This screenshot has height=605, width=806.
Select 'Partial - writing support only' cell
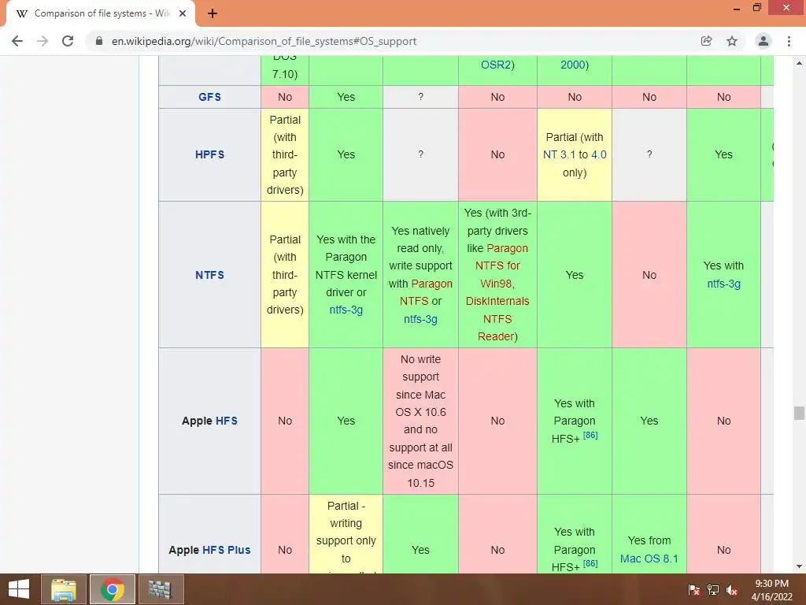(346, 534)
